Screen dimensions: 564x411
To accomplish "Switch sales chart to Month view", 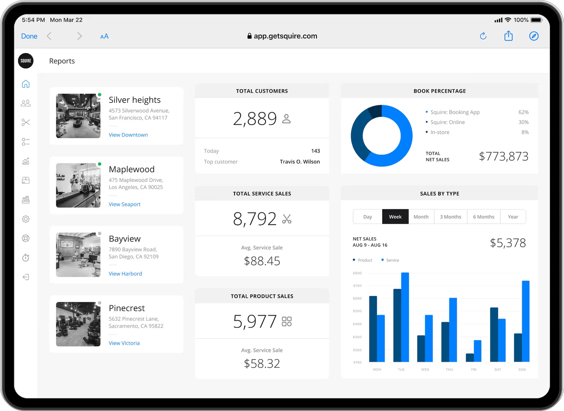I will tap(421, 217).
